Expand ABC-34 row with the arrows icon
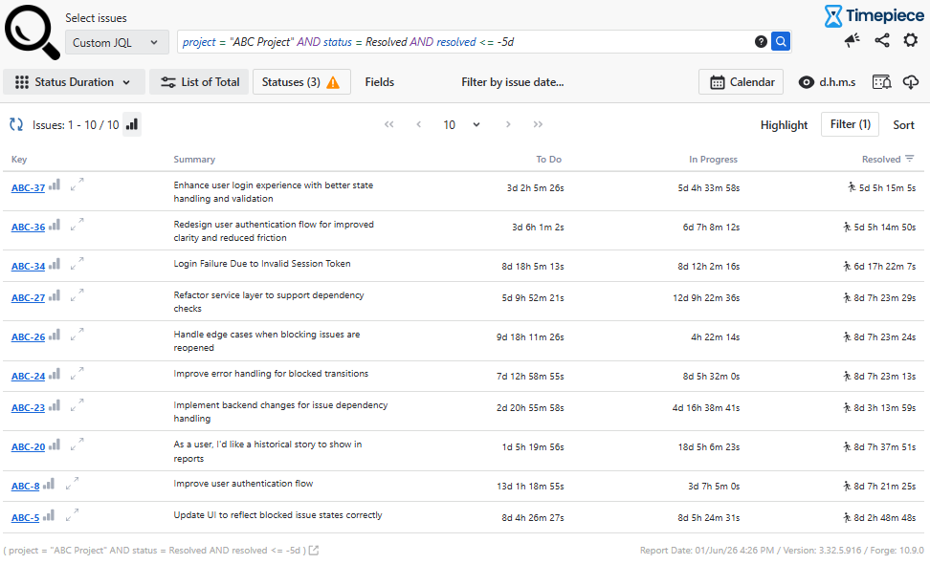 pyautogui.click(x=77, y=263)
